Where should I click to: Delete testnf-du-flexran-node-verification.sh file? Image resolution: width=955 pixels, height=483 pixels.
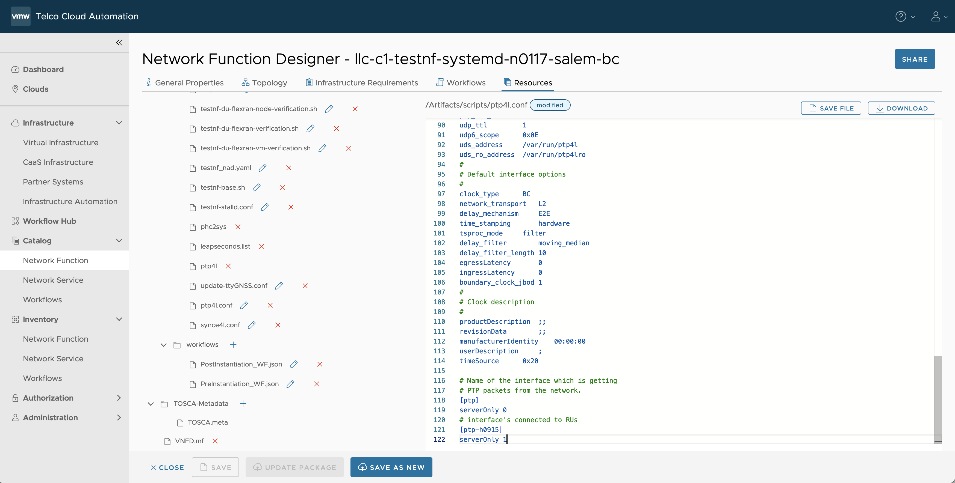click(355, 109)
